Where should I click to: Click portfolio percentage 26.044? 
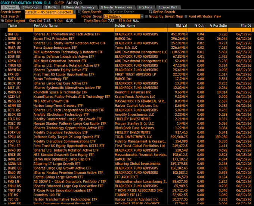pyautogui.click(x=222, y=39)
